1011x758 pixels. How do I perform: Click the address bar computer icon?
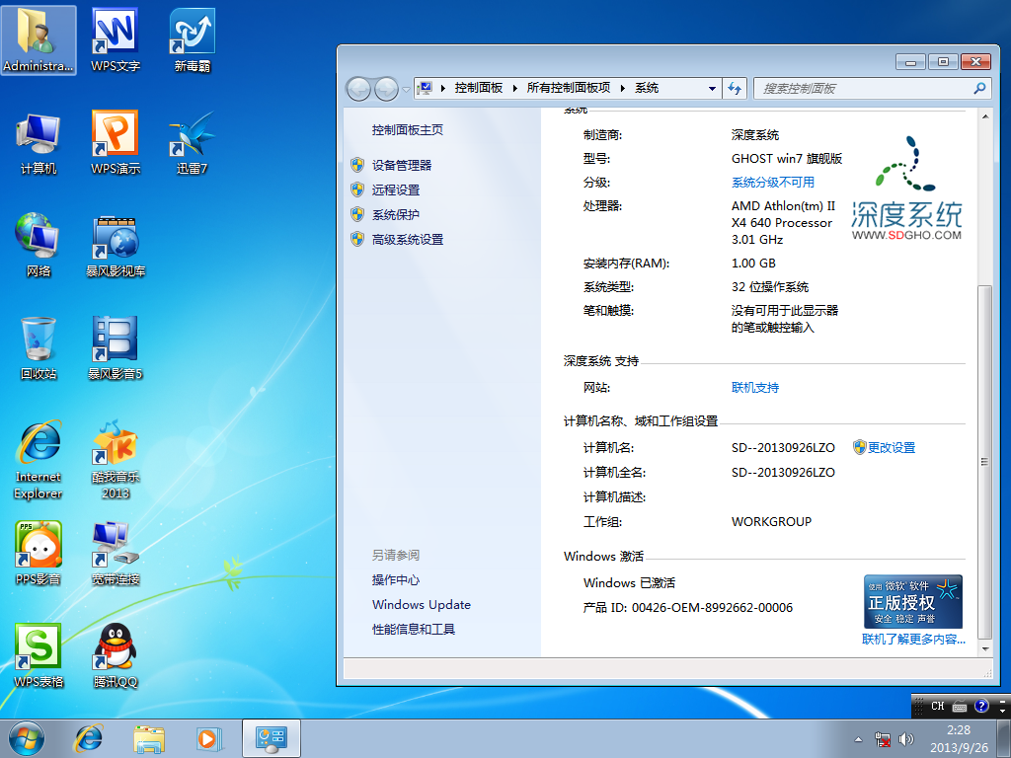tap(425, 88)
